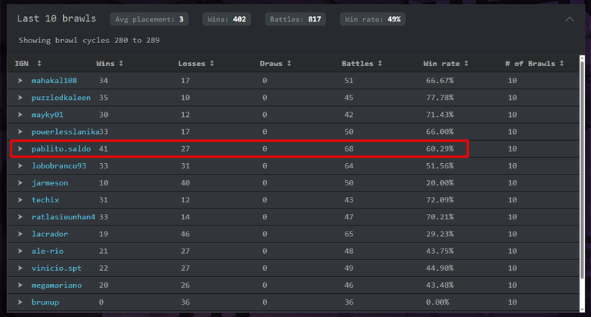The height and width of the screenshot is (317, 591).
Task: Open techix player link
Action: pyautogui.click(x=45, y=200)
